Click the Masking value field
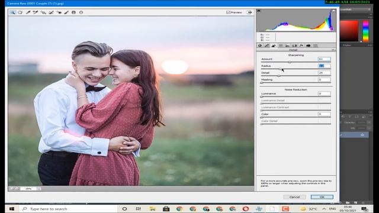Screen dimensions: 379x213 tap(324, 80)
